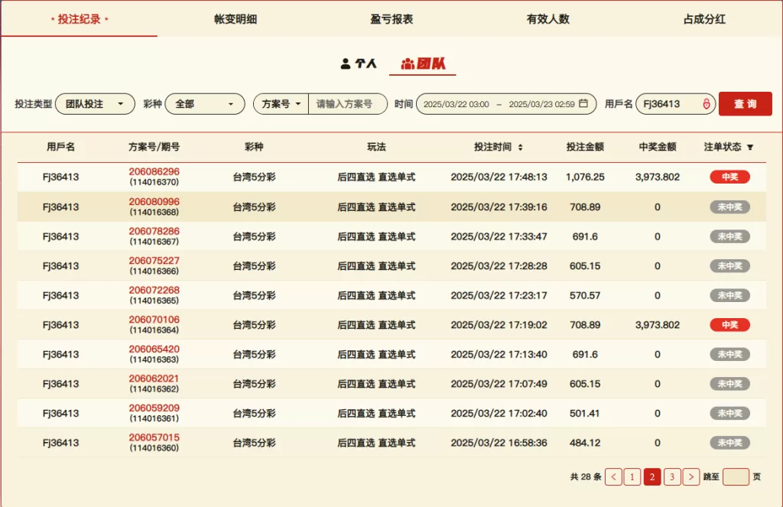Open the date range time picker
Image resolution: width=783 pixels, height=507 pixels.
coord(506,104)
